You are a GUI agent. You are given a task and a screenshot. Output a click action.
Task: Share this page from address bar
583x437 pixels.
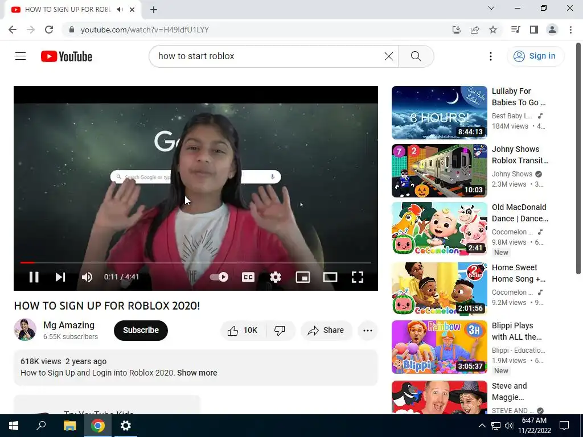(474, 30)
